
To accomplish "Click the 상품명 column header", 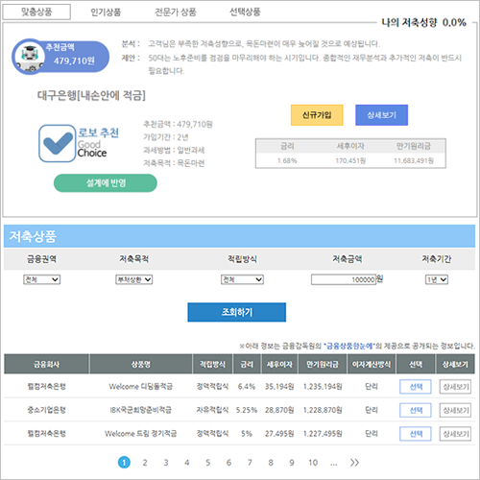I will 141,364.
